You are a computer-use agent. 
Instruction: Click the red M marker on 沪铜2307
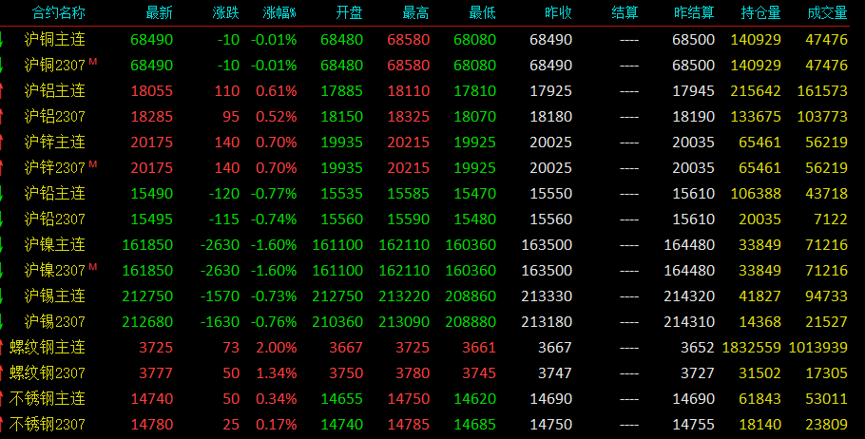[x=93, y=61]
